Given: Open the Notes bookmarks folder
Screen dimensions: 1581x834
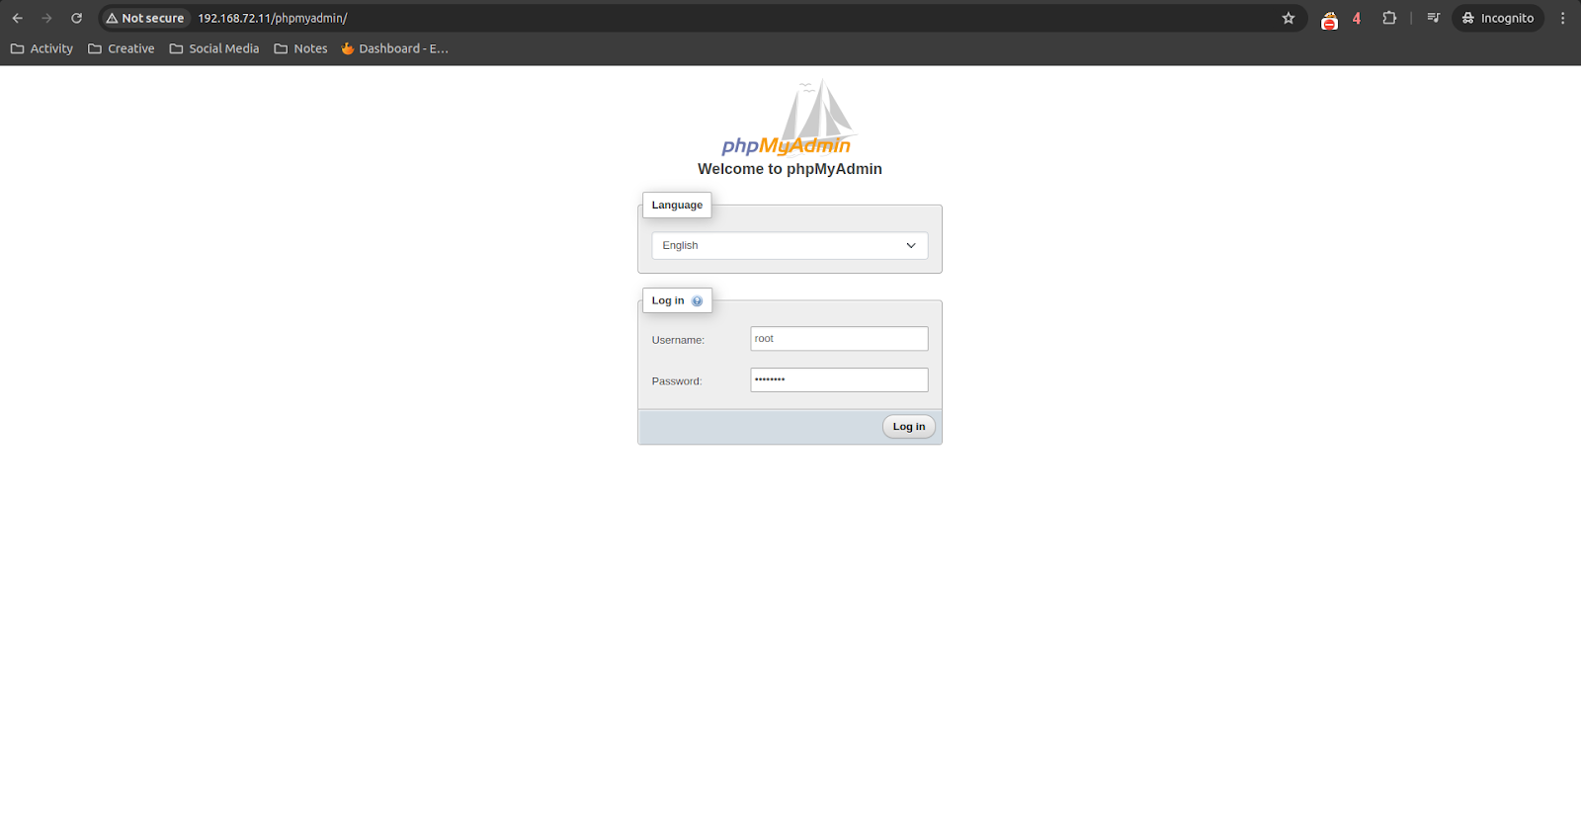Looking at the screenshot, I should pos(300,48).
